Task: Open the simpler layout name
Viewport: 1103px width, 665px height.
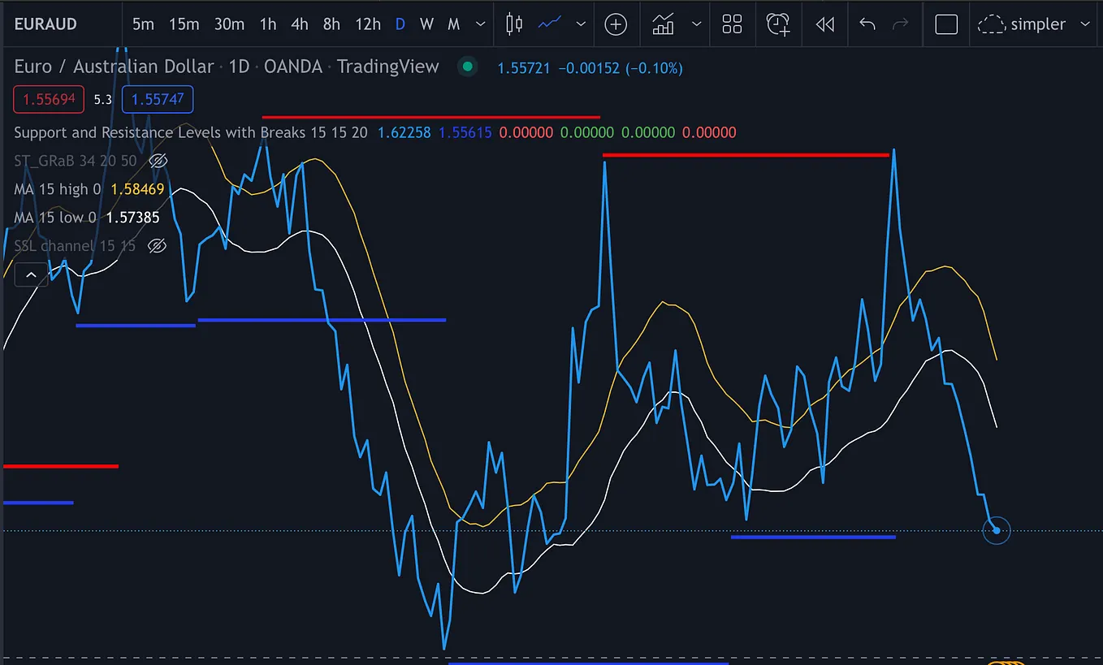Action: click(x=1038, y=24)
